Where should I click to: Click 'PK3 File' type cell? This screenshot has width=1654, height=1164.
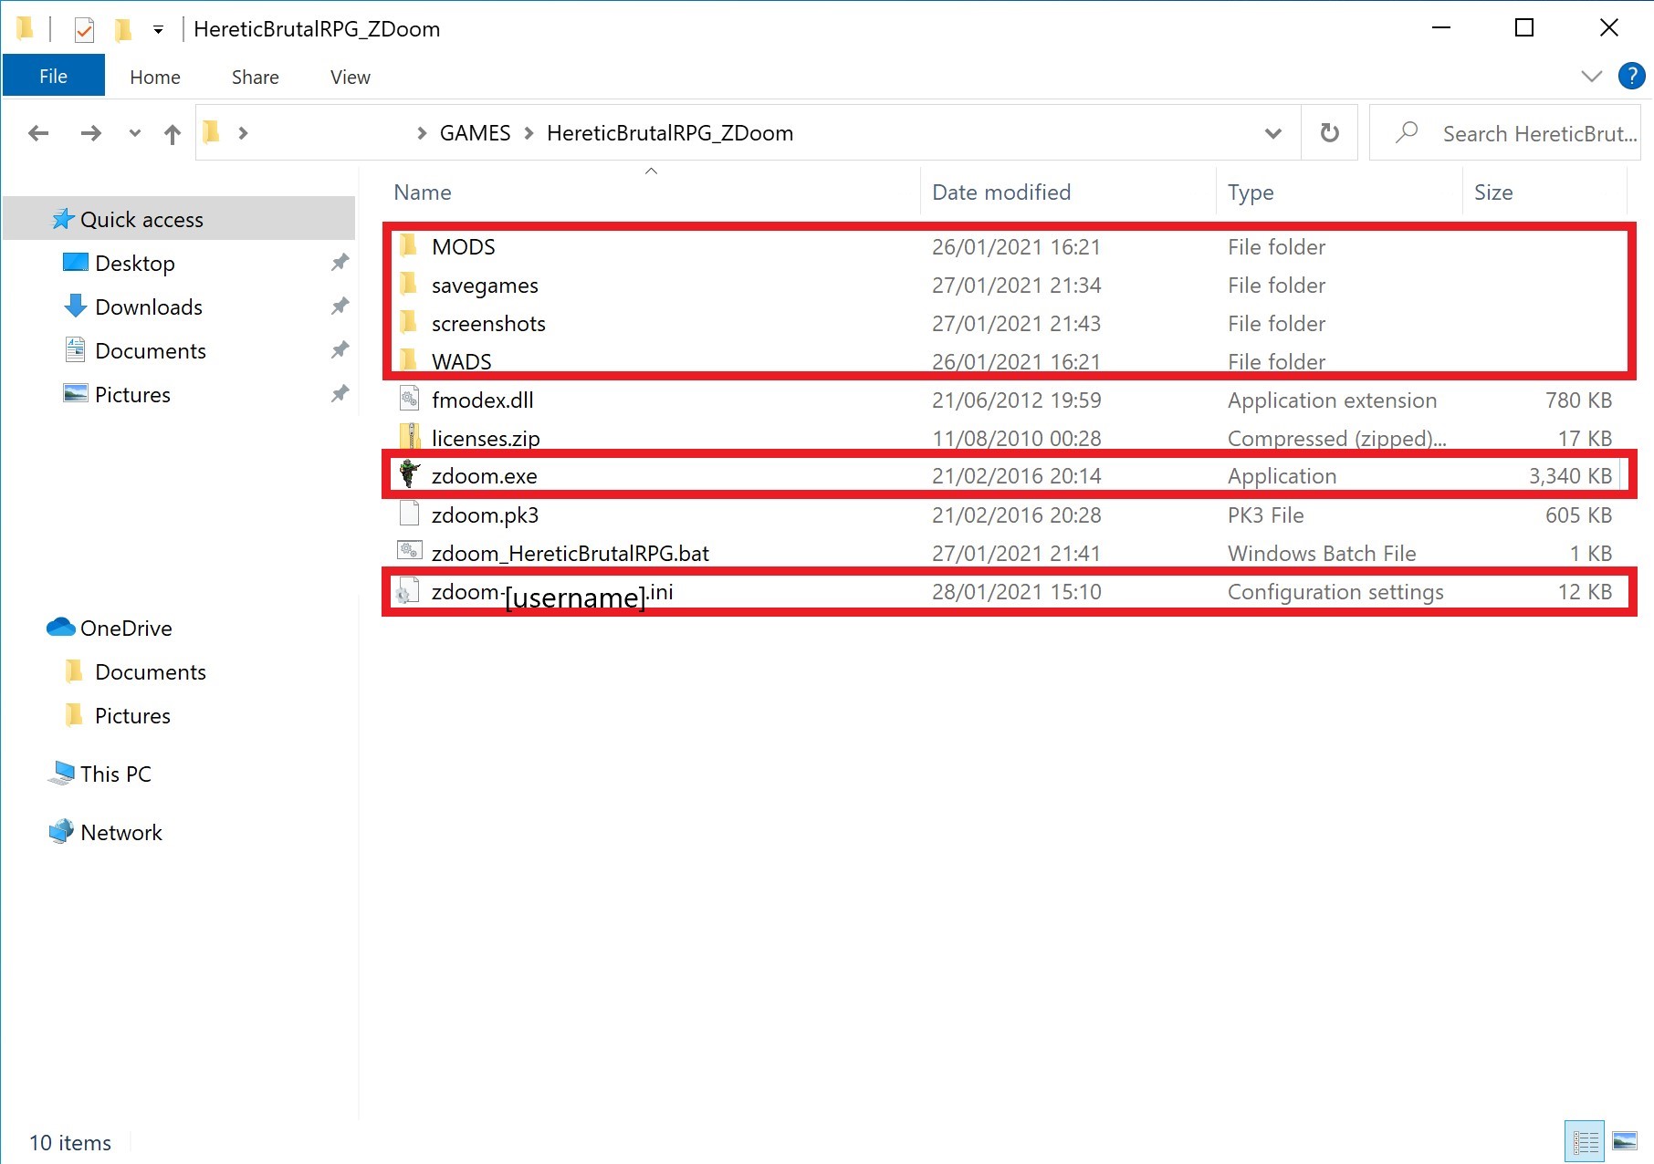[1265, 515]
